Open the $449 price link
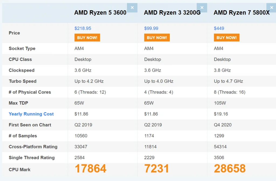 219,28
